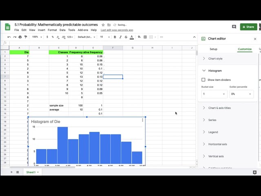Increase decimal places icon
The image size is (261, 196).
[64, 37]
